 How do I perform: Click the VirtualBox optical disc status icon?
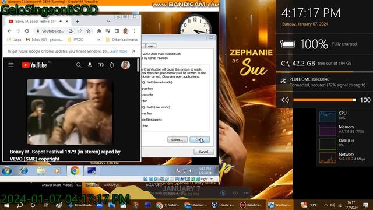click(x=151, y=179)
